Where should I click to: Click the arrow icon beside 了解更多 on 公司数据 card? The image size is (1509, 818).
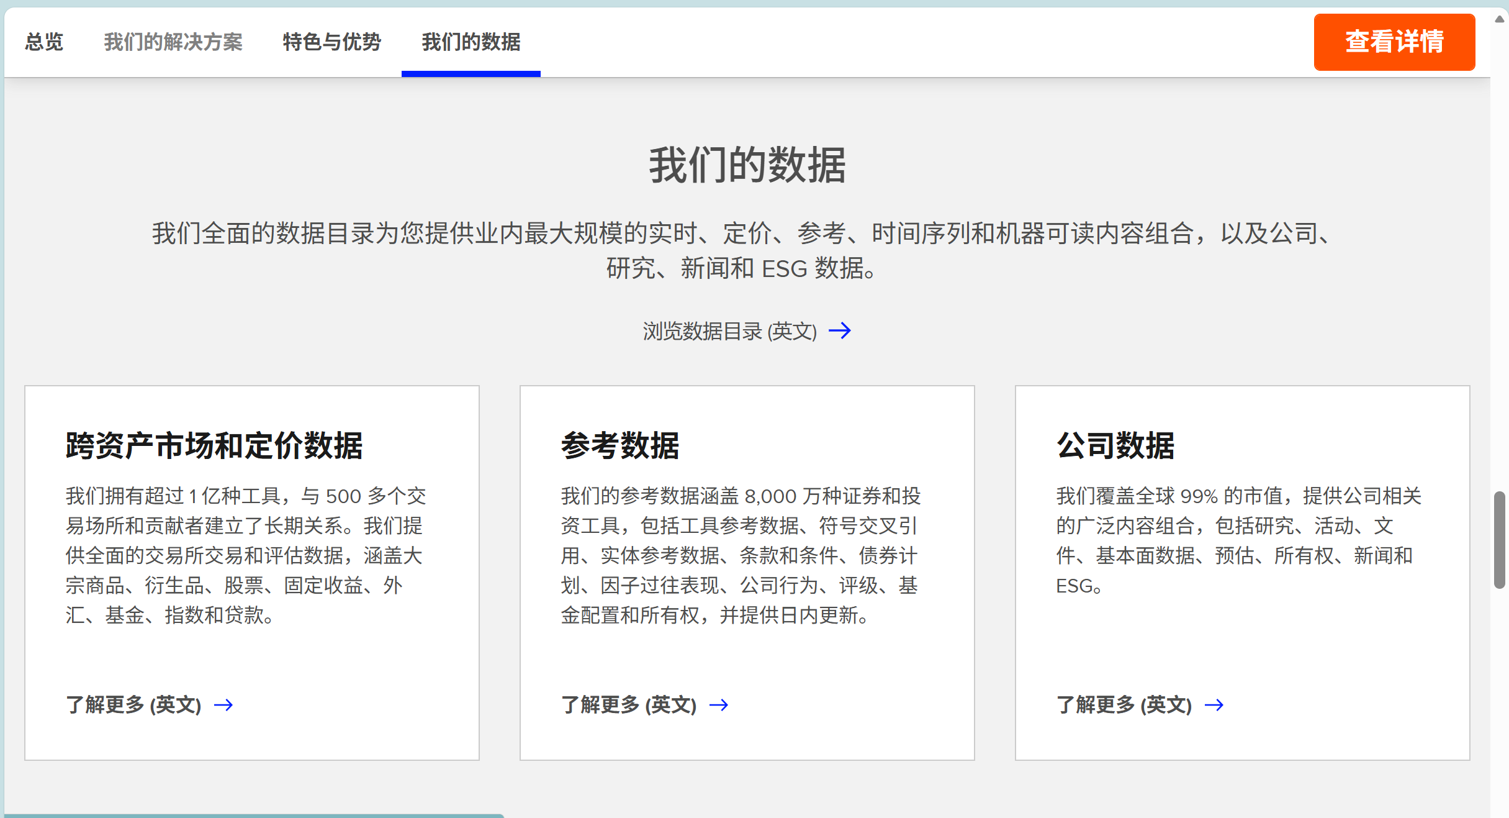(x=1214, y=705)
